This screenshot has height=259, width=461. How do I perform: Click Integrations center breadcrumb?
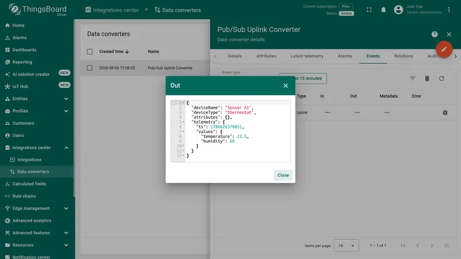coord(112,10)
